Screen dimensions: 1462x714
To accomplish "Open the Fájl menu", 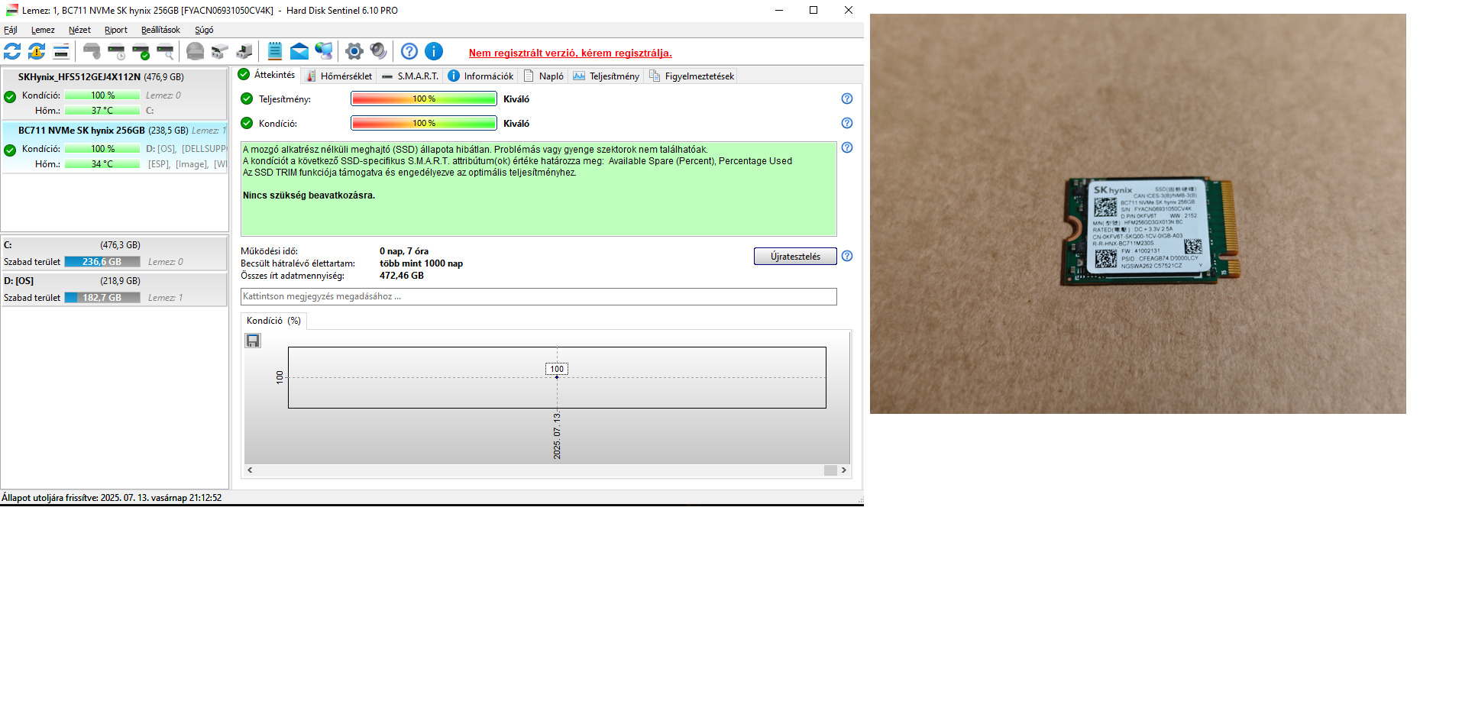I will [11, 30].
